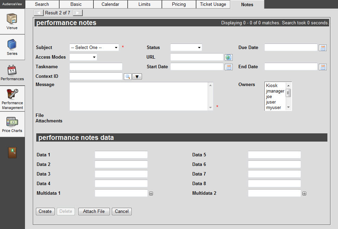Open the Due Date calendar picker
This screenshot has height=229, width=338.
[323, 48]
